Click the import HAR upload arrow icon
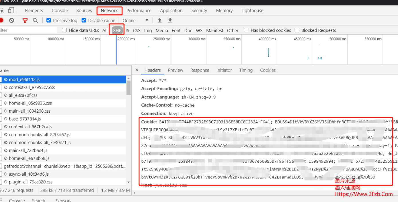Viewport: 398px width, 202px height. tap(160, 20)
